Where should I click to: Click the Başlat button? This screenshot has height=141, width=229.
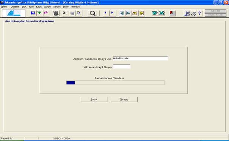pos(94,99)
